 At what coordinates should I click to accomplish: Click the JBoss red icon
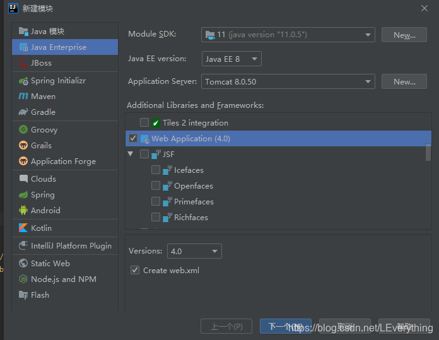(x=23, y=62)
